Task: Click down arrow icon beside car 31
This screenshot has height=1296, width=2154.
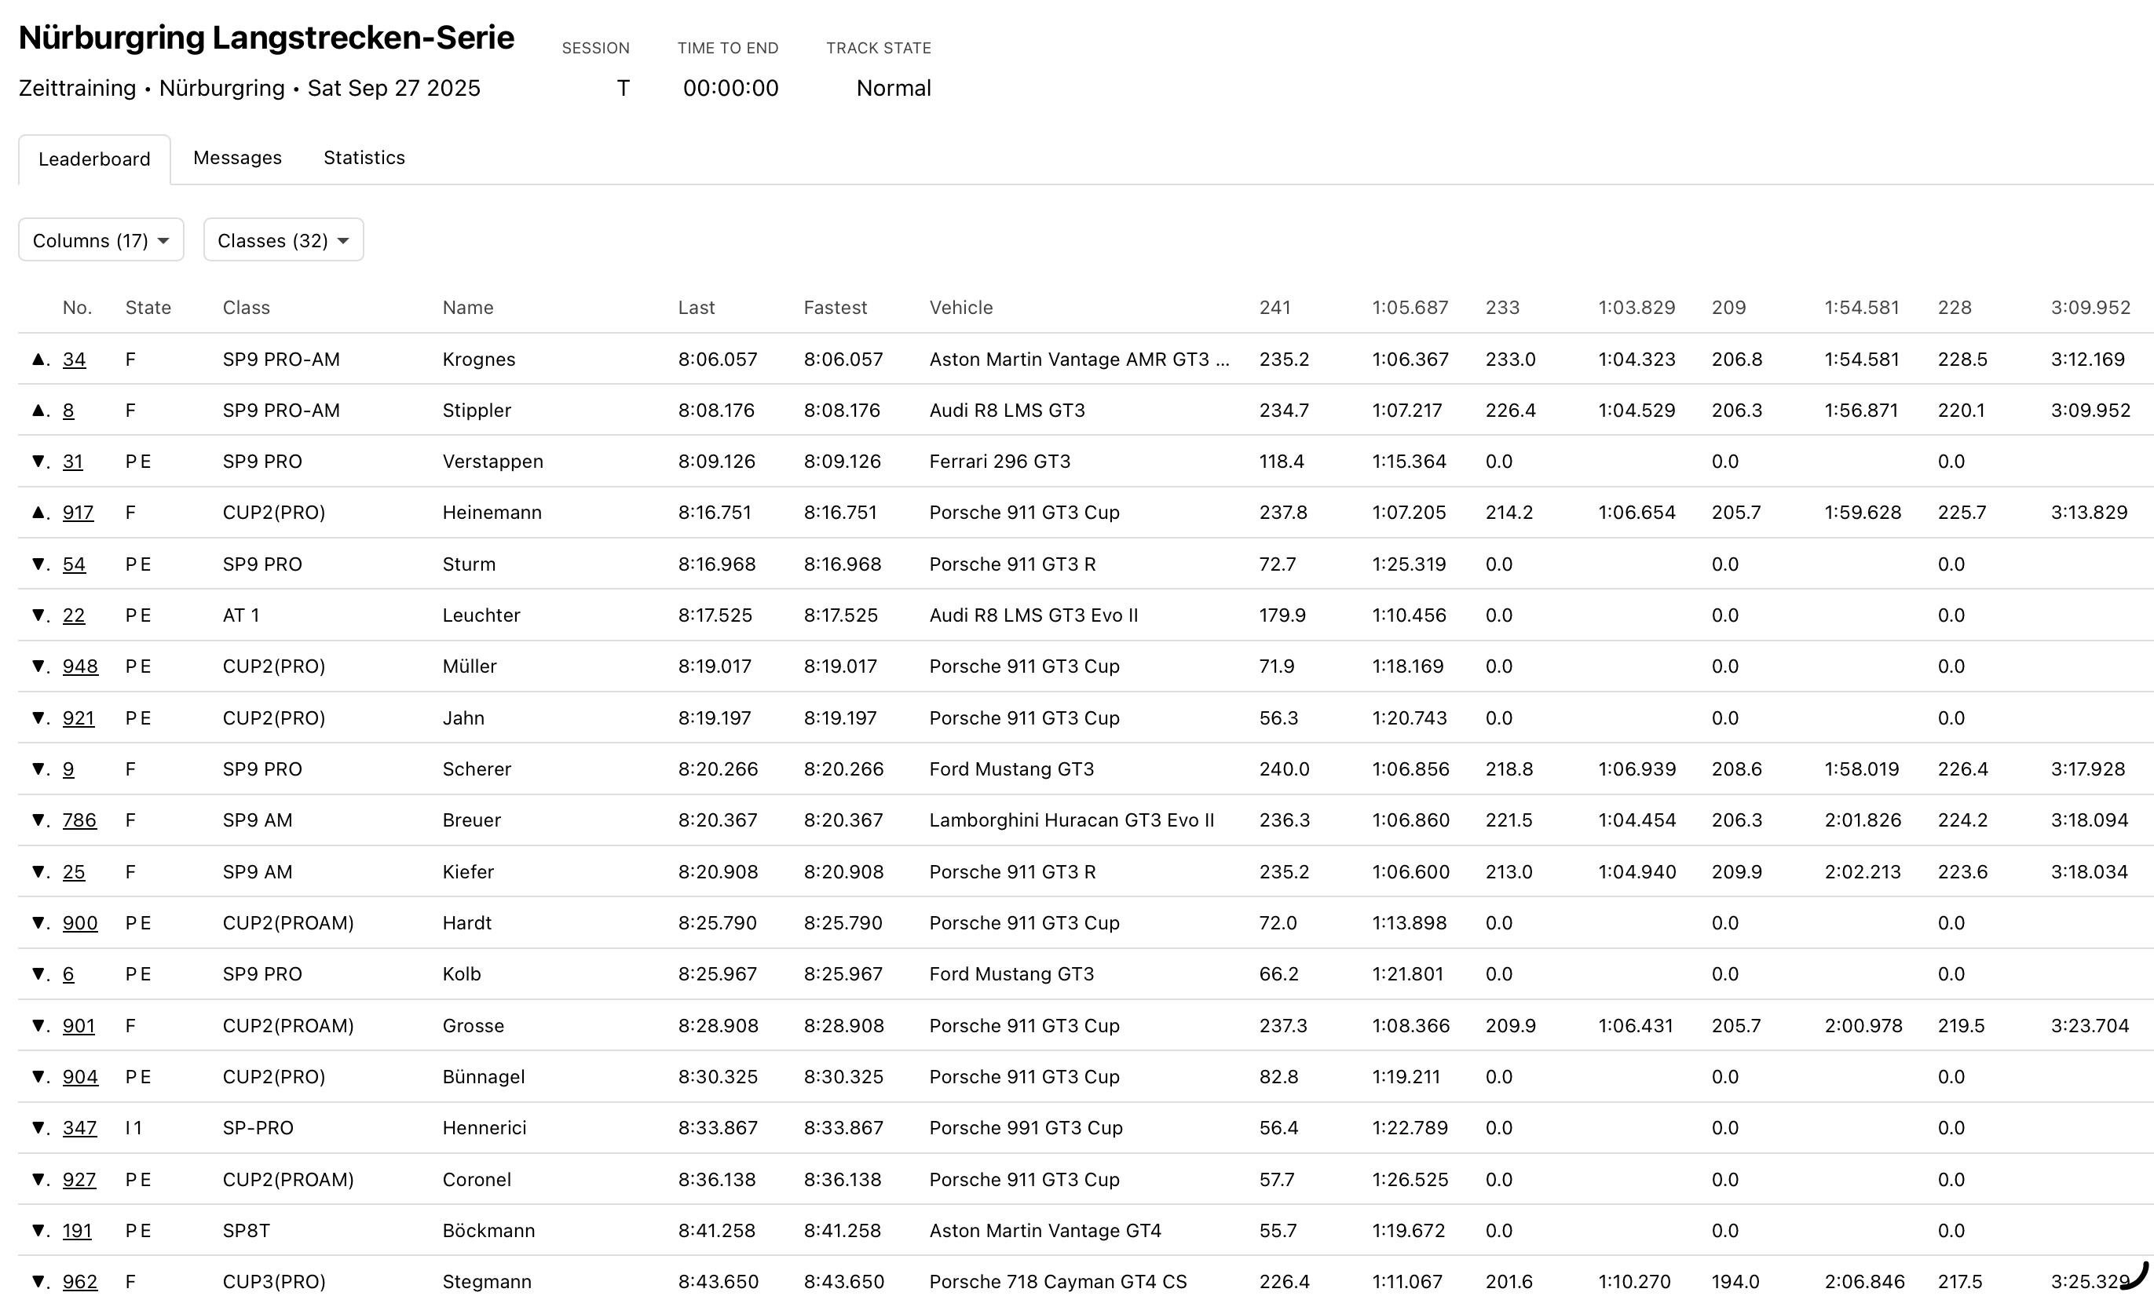Action: point(38,461)
